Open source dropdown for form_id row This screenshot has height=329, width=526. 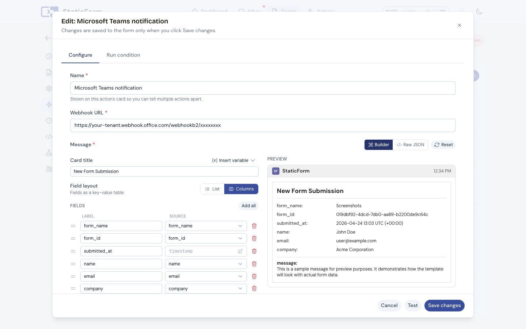pos(206,238)
